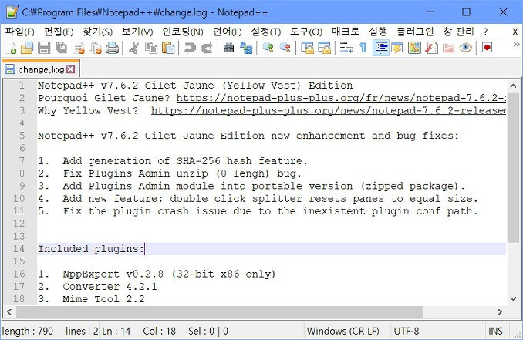Open the 매크로 menu
The width and height of the screenshot is (523, 340).
coord(346,32)
